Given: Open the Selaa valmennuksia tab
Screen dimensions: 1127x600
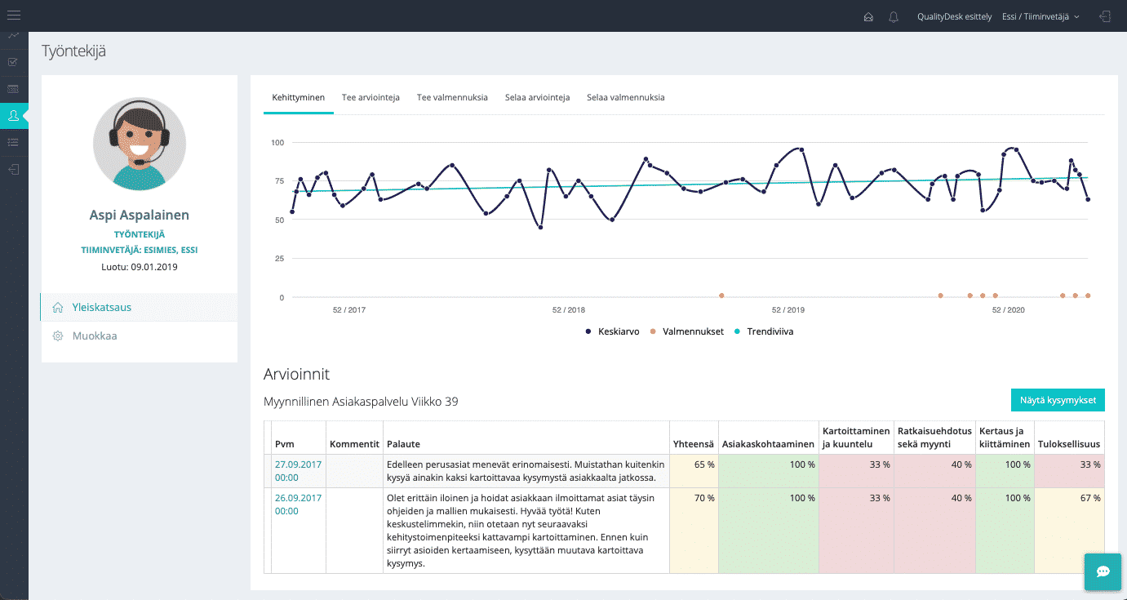Looking at the screenshot, I should pos(625,97).
